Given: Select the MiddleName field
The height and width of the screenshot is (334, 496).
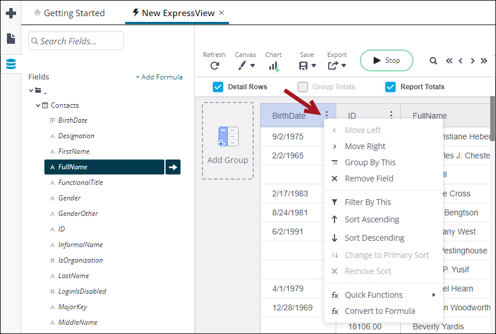Looking at the screenshot, I should (x=77, y=322).
